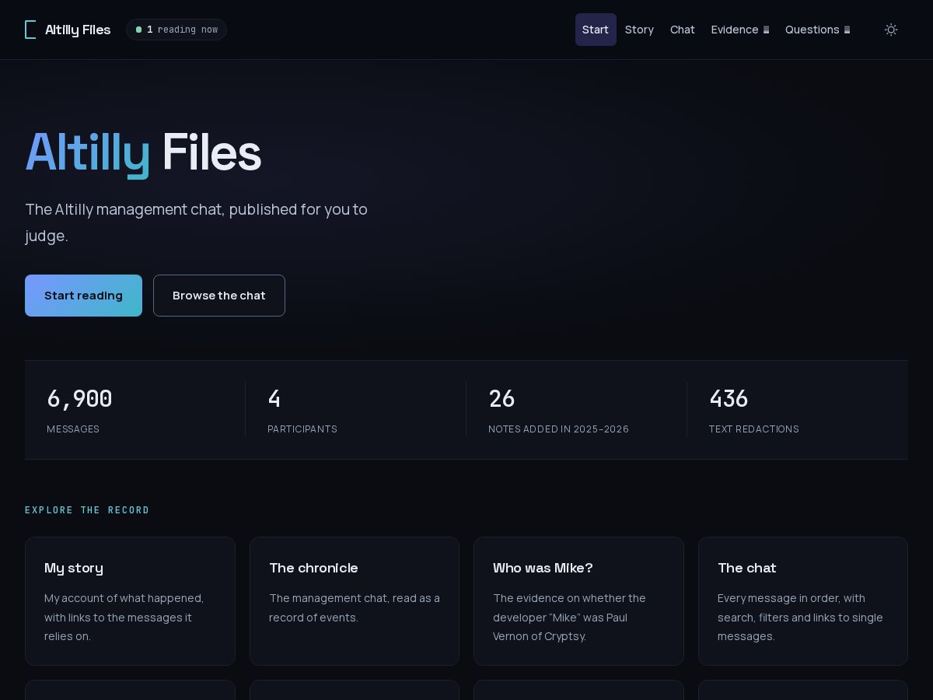The height and width of the screenshot is (700, 933).
Task: Click the 436 text redactions stat
Action: click(798, 410)
